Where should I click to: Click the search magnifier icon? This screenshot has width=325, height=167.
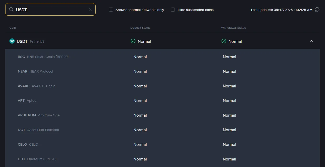click(11, 9)
